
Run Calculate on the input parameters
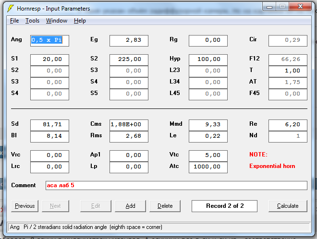(x=288, y=206)
